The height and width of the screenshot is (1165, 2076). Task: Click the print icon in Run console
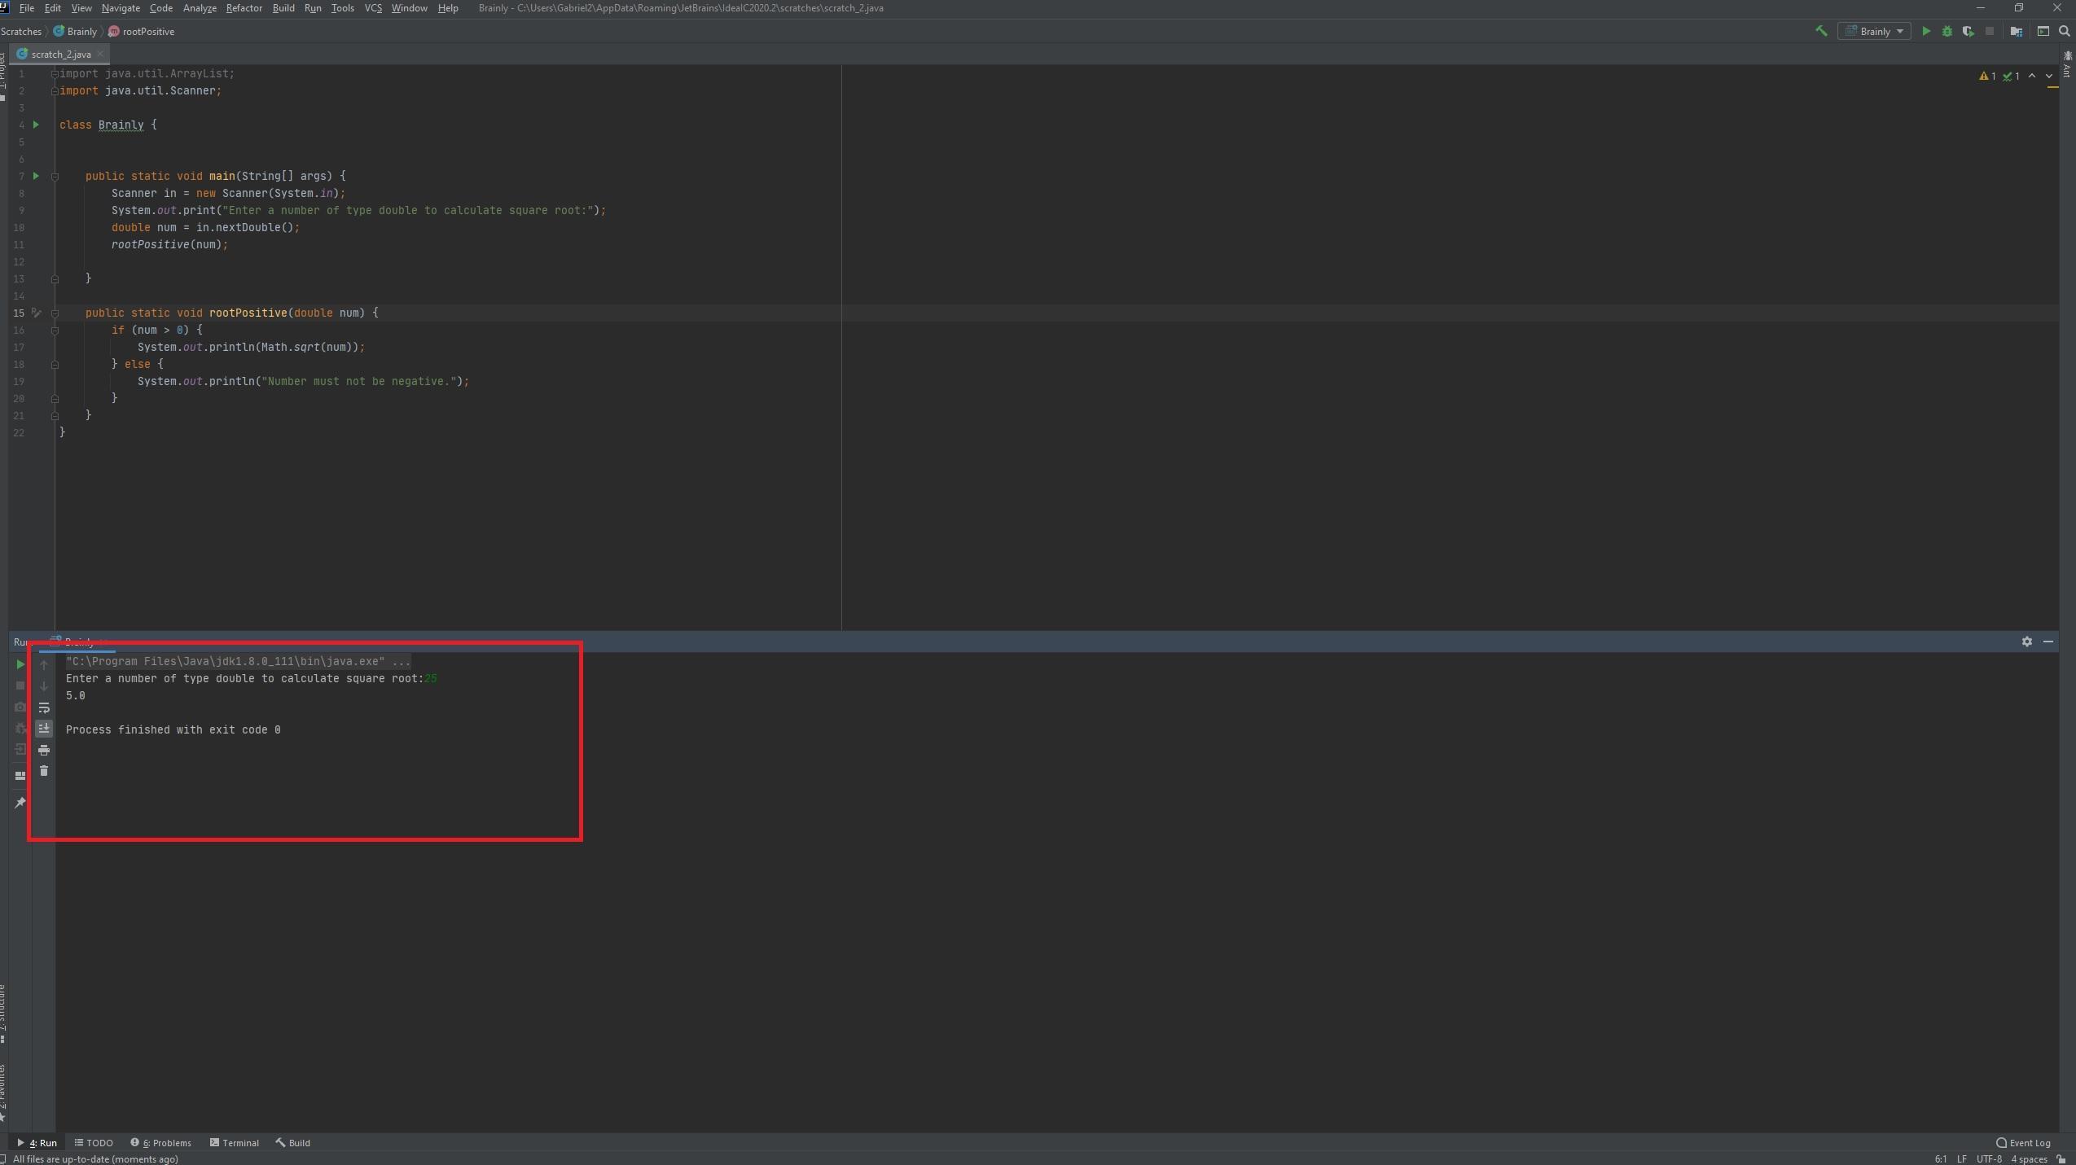44,750
